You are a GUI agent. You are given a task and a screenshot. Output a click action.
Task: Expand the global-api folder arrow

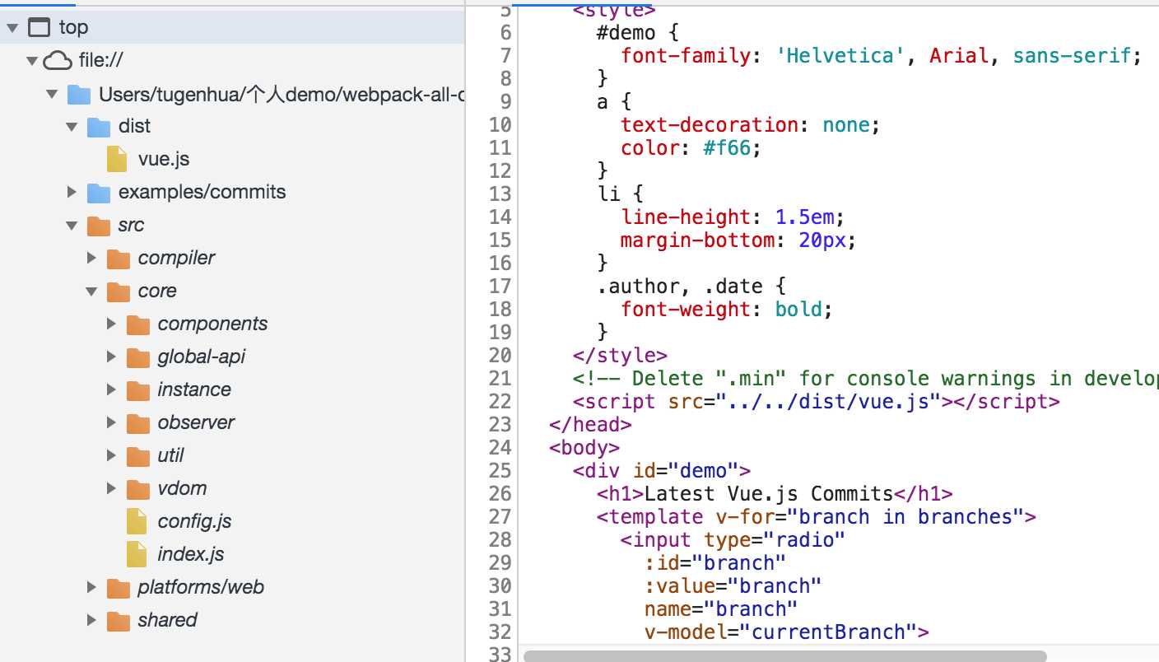coord(112,357)
